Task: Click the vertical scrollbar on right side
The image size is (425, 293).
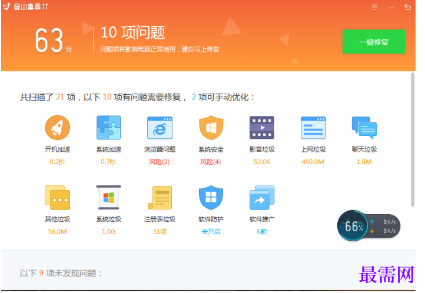Action: [413, 139]
